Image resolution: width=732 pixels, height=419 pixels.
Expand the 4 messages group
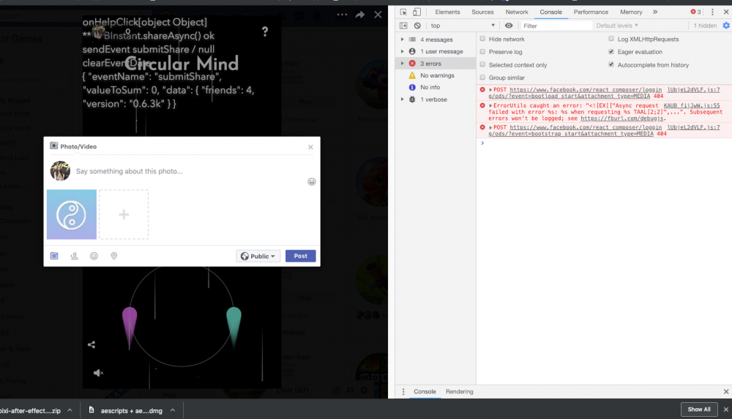coord(402,39)
